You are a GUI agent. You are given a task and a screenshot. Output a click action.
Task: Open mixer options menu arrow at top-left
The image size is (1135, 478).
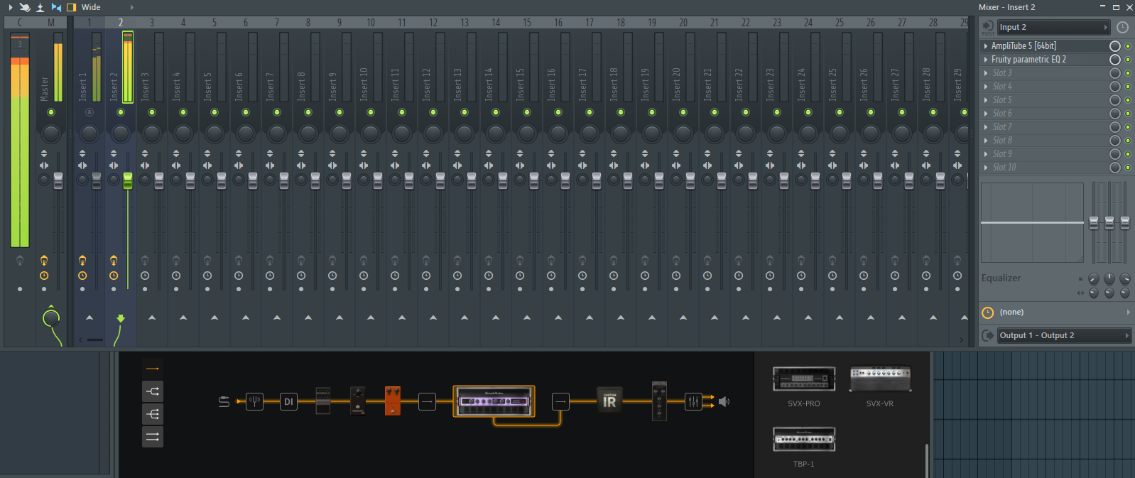click(10, 7)
